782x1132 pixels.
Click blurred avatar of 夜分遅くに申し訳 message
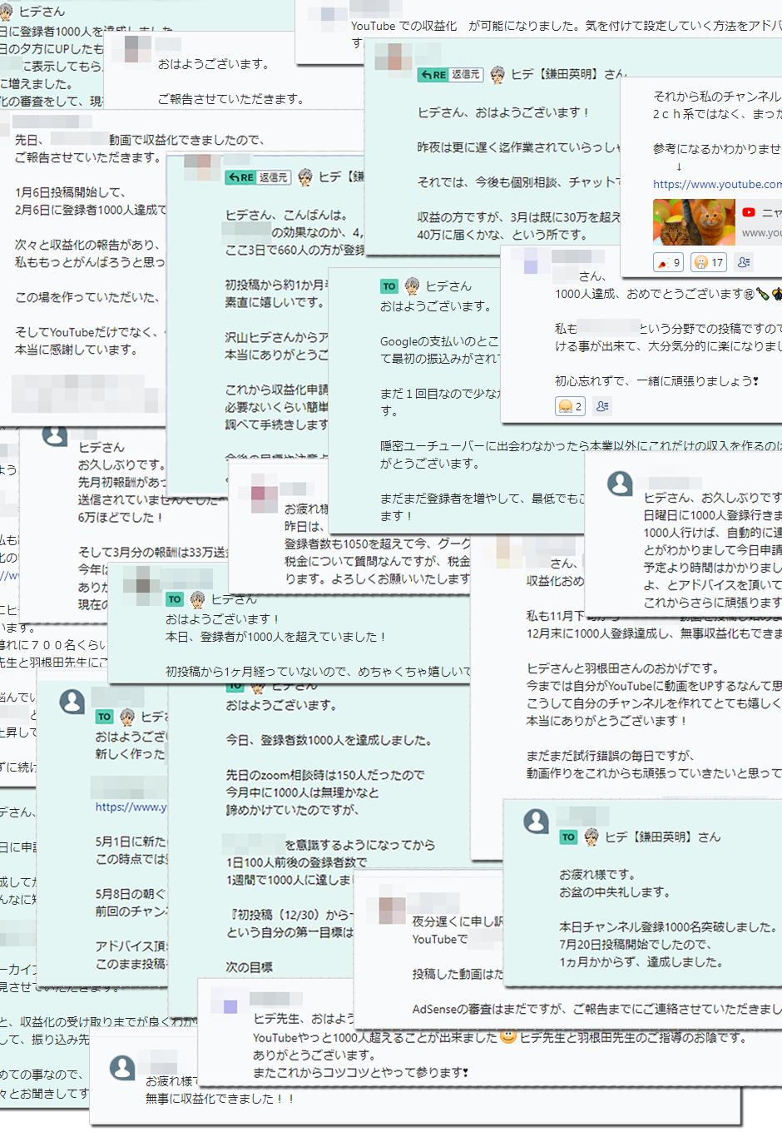pos(392,911)
